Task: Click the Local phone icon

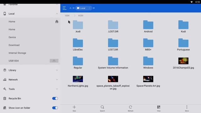Action: coord(5,13)
